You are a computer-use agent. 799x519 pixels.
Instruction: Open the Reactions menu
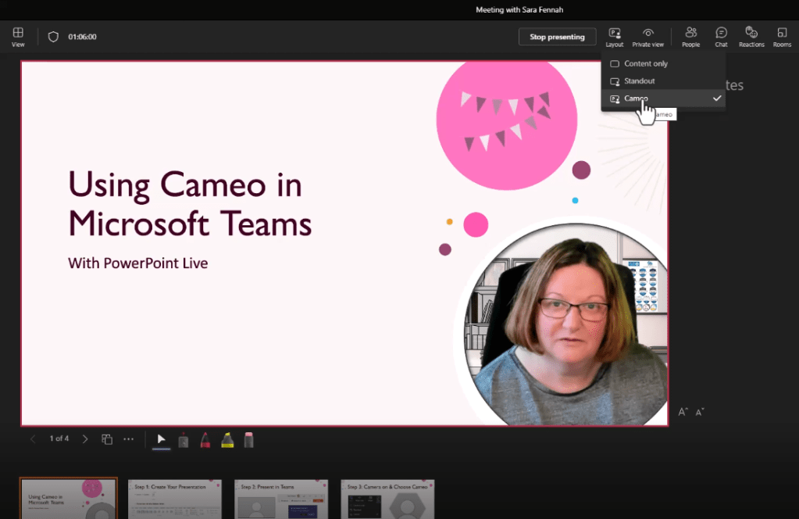click(x=751, y=36)
